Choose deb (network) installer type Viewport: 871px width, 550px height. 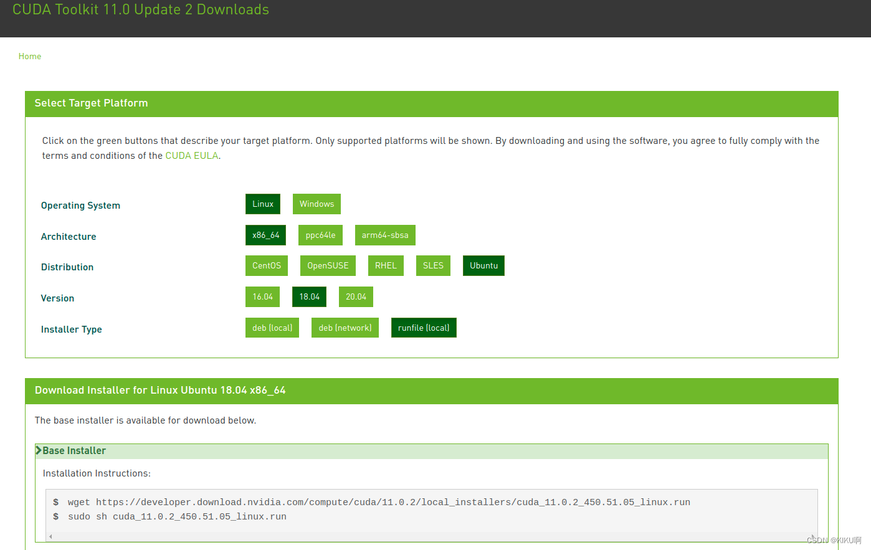coord(345,328)
